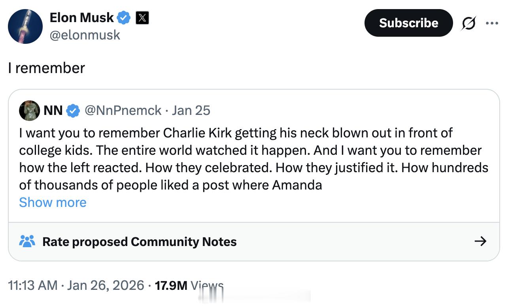This screenshot has width=510, height=308.
Task: Open the @elonmusk handle link
Action: click(85, 35)
